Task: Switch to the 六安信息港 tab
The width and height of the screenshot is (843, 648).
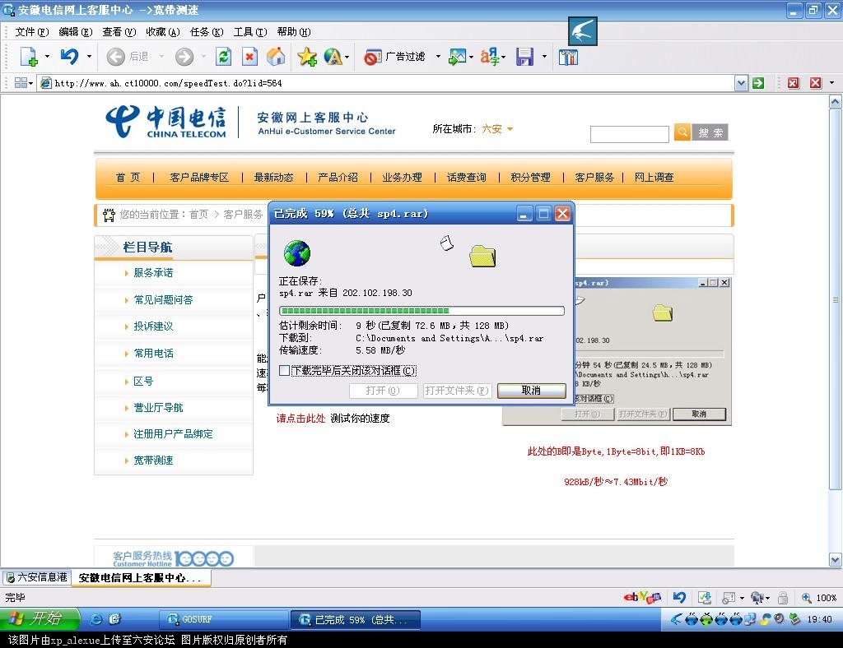Action: pyautogui.click(x=35, y=578)
